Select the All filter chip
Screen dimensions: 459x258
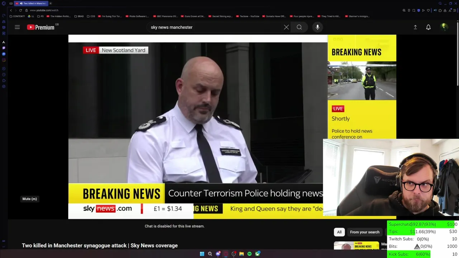339,232
